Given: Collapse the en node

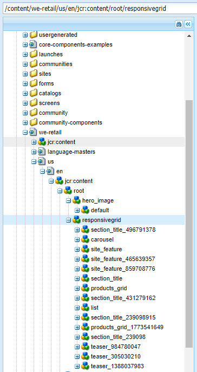Looking at the screenshot, I should click(x=42, y=171).
